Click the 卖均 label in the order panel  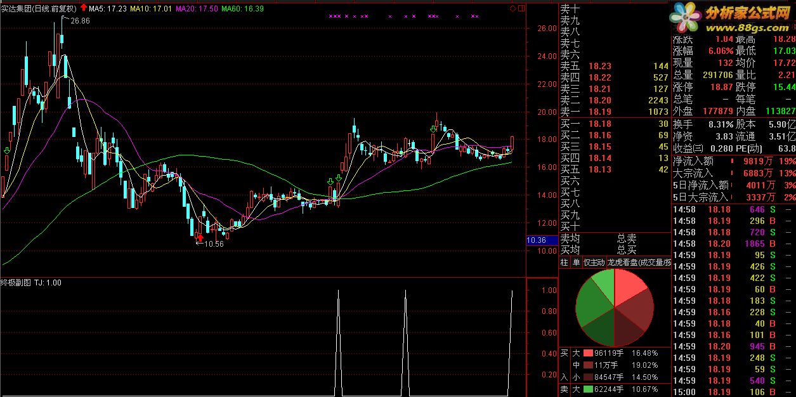(570, 238)
